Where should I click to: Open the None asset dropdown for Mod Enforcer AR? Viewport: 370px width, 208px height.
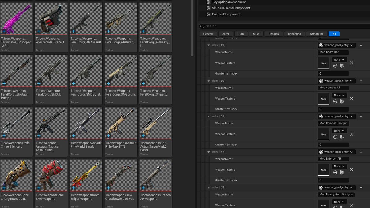tap(339, 166)
